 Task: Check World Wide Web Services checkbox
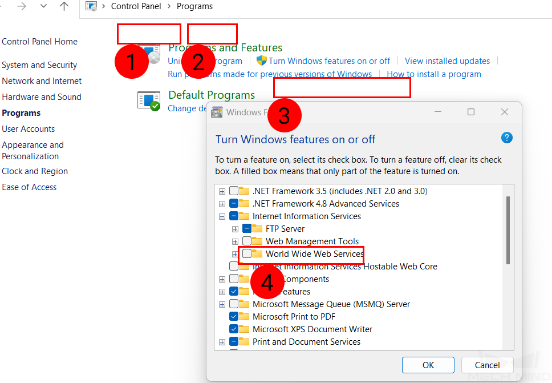[247, 253]
